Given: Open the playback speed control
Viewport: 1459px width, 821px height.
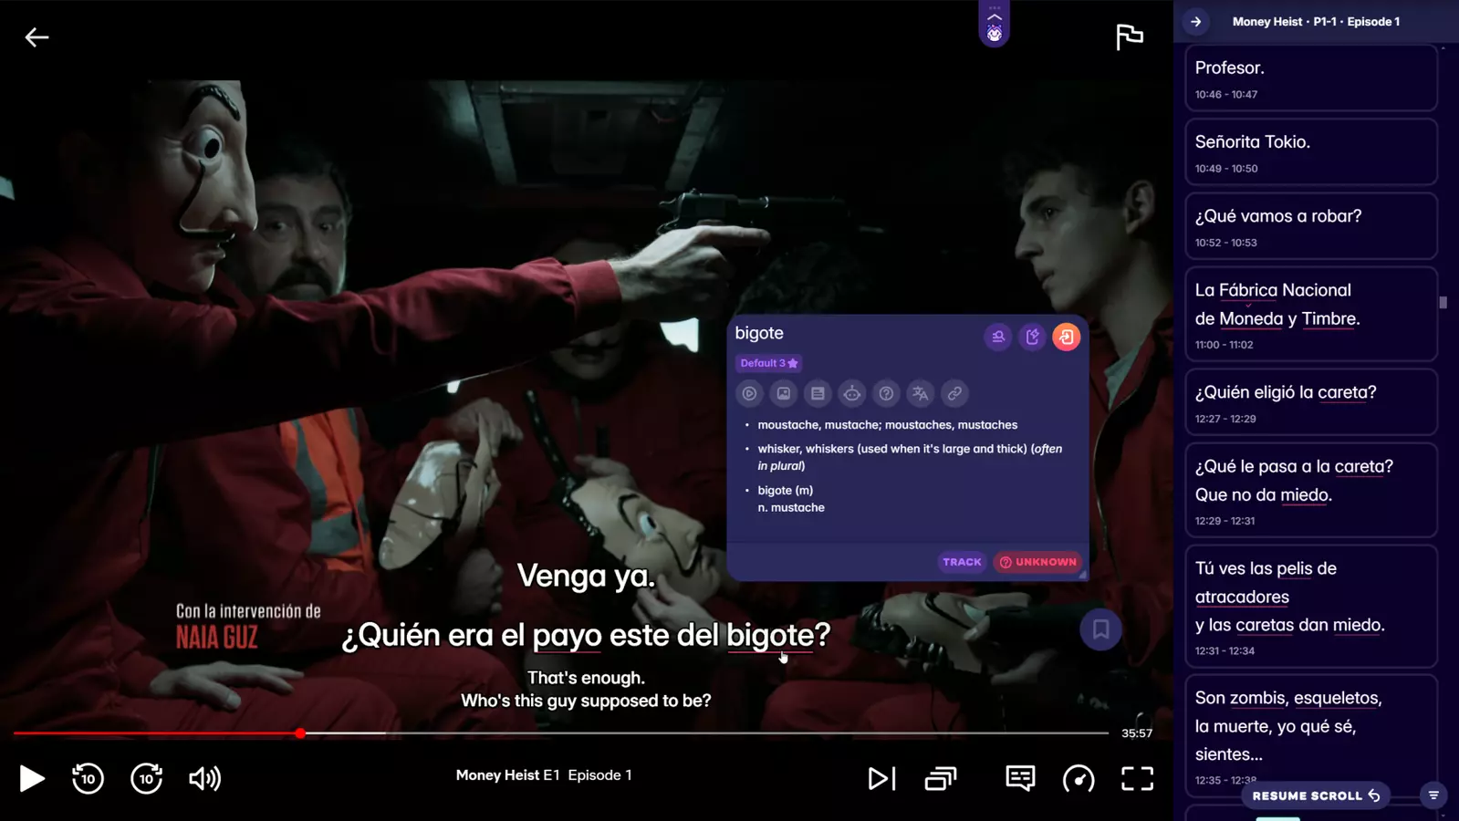Looking at the screenshot, I should pyautogui.click(x=1079, y=778).
